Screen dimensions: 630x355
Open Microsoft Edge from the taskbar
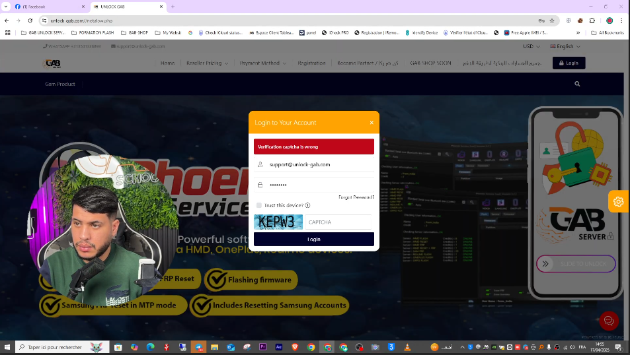tap(150, 347)
